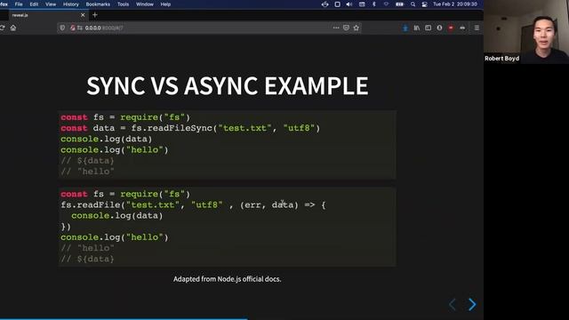
Task: Open the macOS Control Center icon
Action: click(x=424, y=4)
